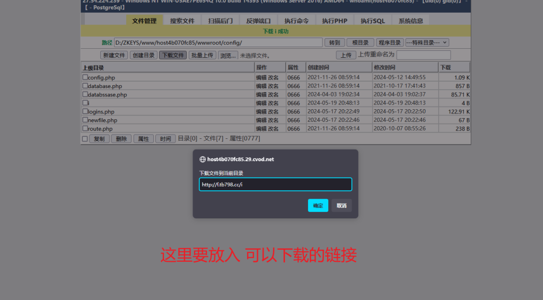The width and height of the screenshot is (543, 300).
Task: Select the 执行SQL tab
Action: [373, 21]
